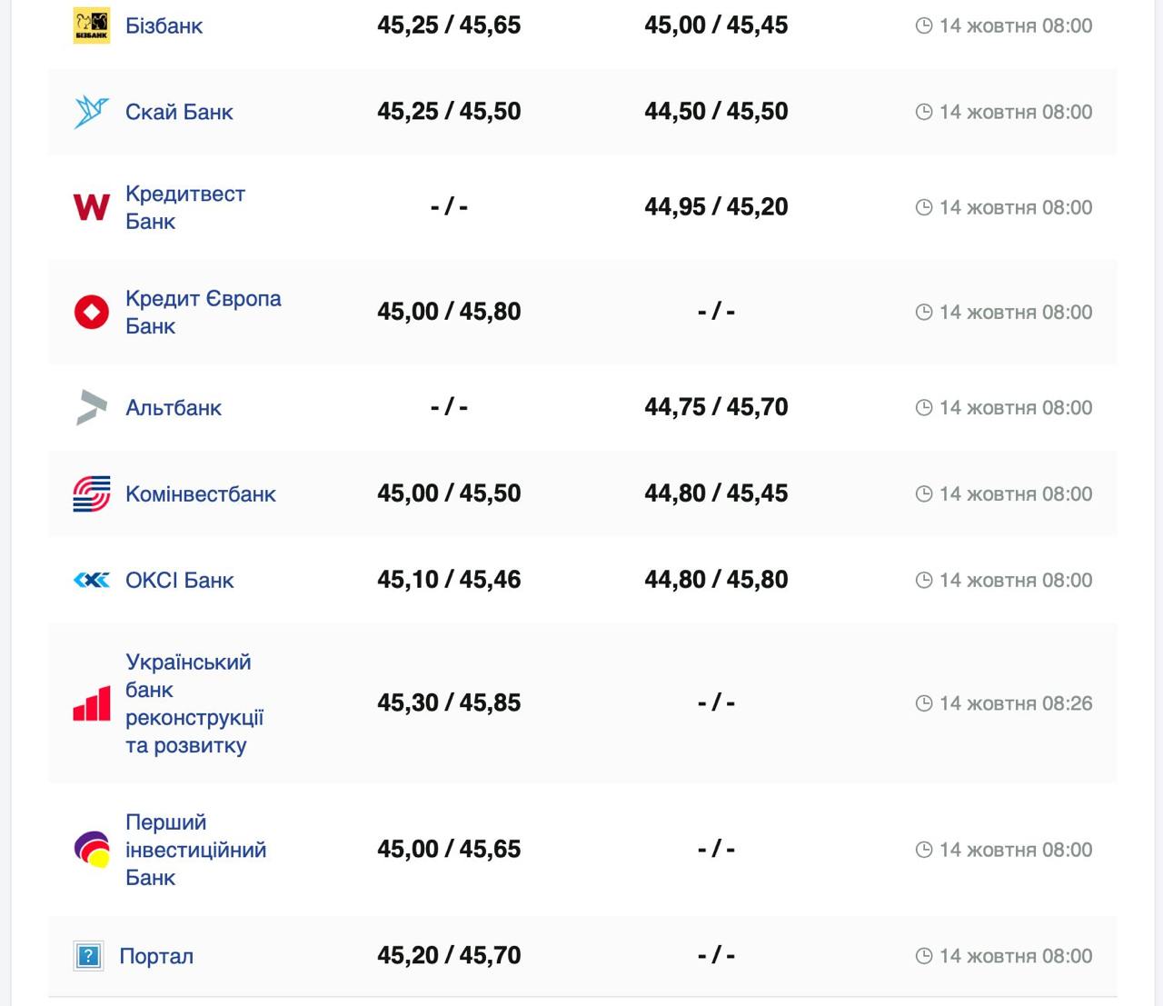1163x1006 pixels.
Task: Click the clock icon in Бізбанк row
Action: pos(924,25)
